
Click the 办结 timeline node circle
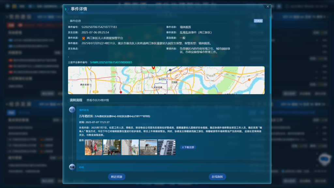tap(72, 167)
